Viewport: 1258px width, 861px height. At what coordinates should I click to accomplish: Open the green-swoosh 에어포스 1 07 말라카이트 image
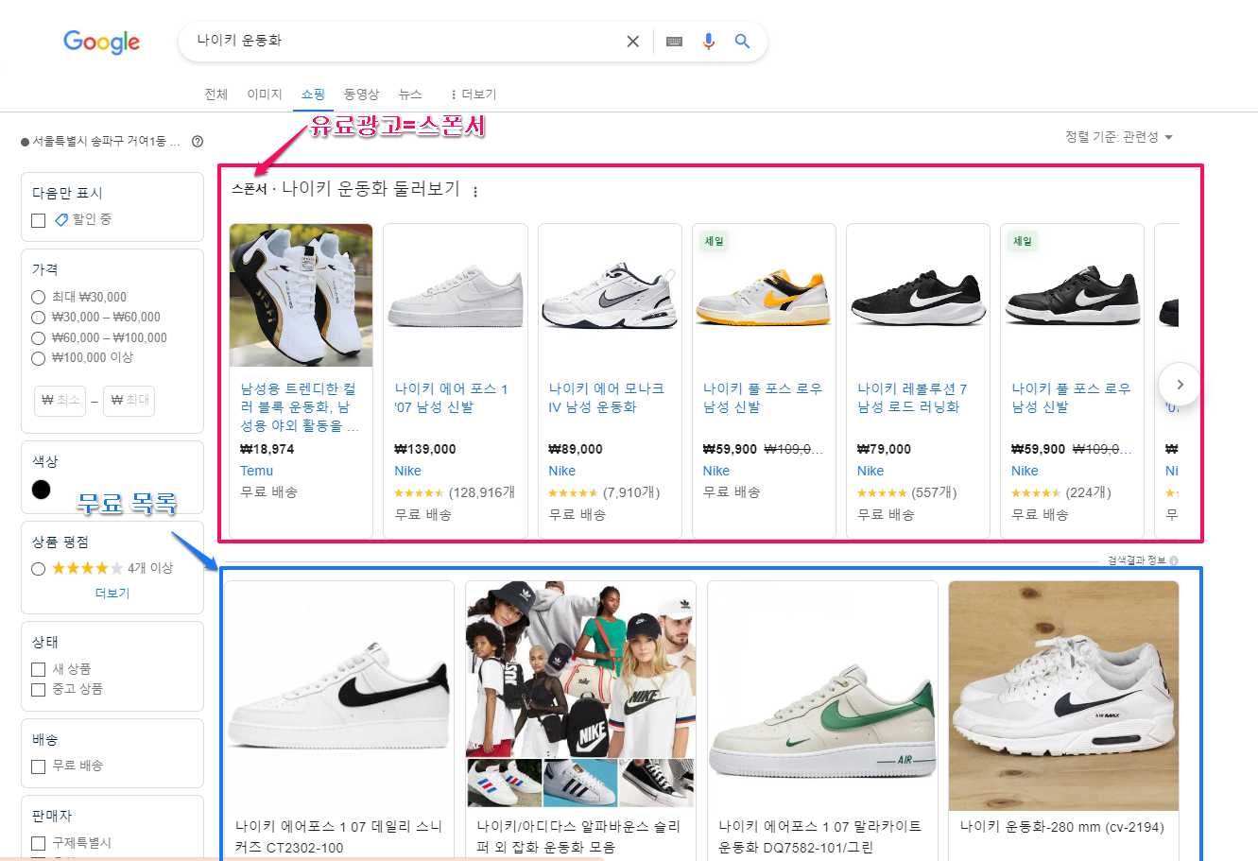pos(822,695)
